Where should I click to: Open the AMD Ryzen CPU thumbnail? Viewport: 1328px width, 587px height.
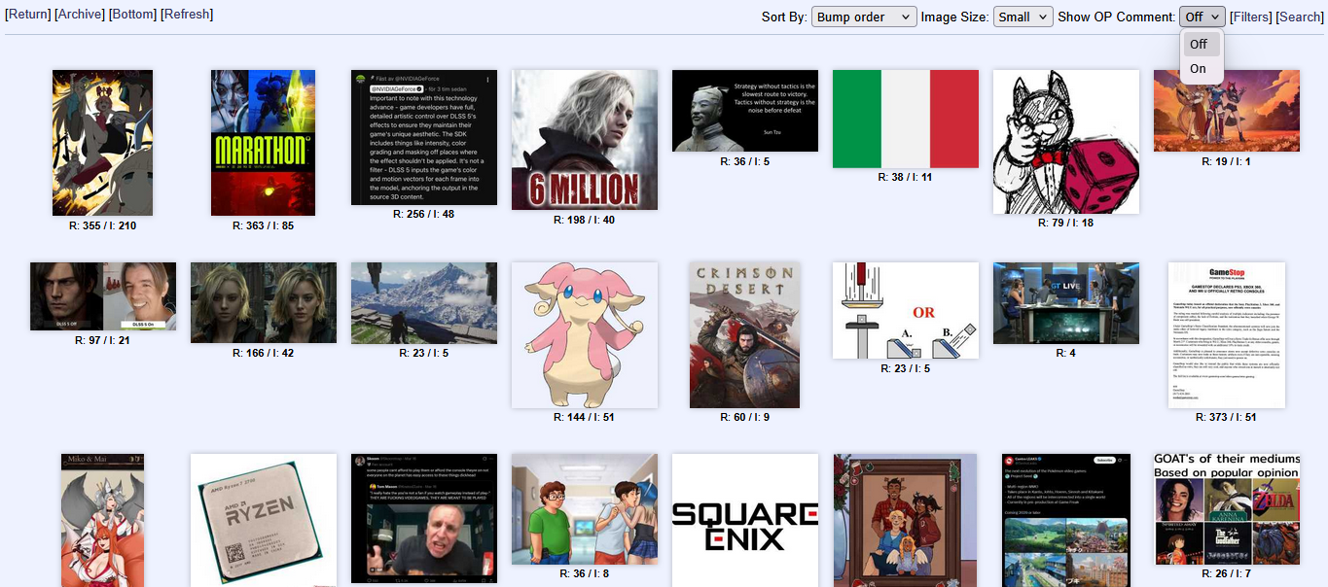pos(264,520)
